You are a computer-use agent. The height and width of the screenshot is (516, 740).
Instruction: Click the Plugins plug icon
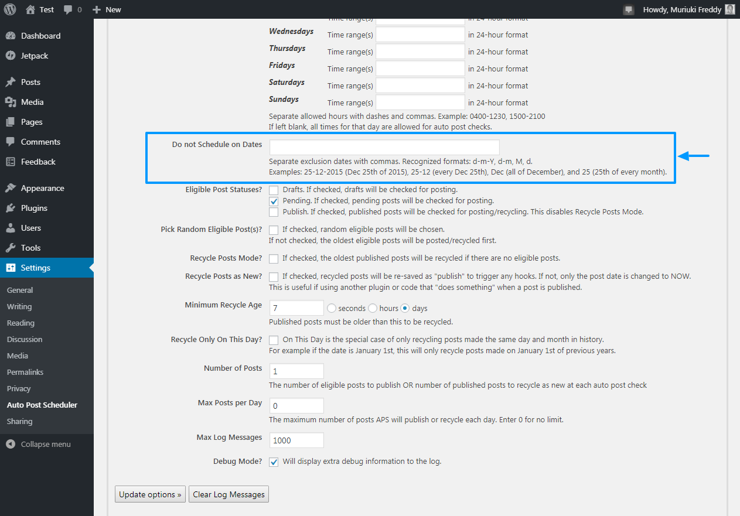(x=11, y=208)
